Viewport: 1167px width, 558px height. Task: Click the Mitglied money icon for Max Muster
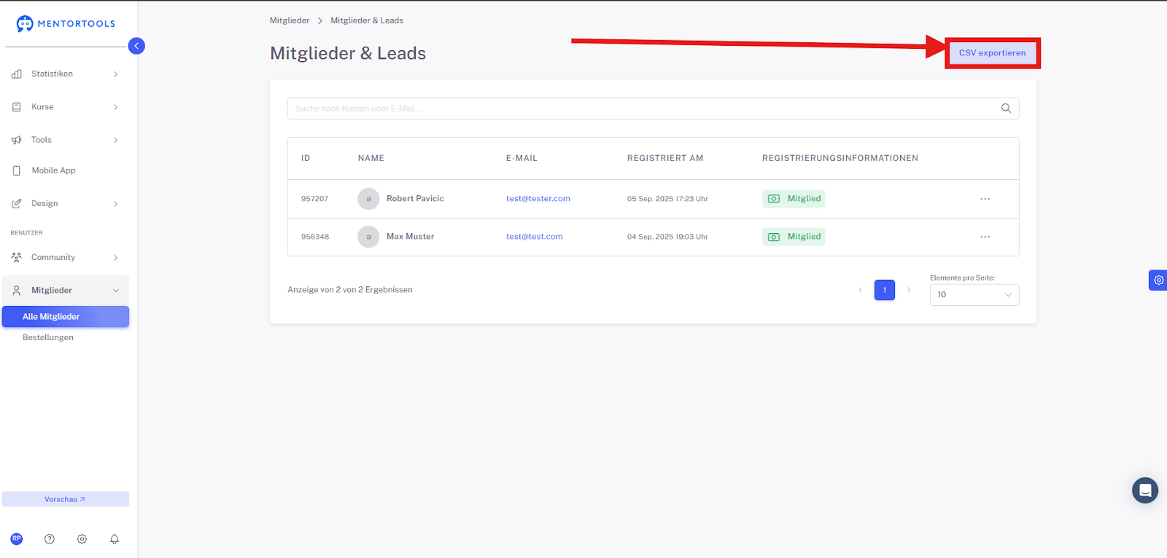(x=774, y=237)
